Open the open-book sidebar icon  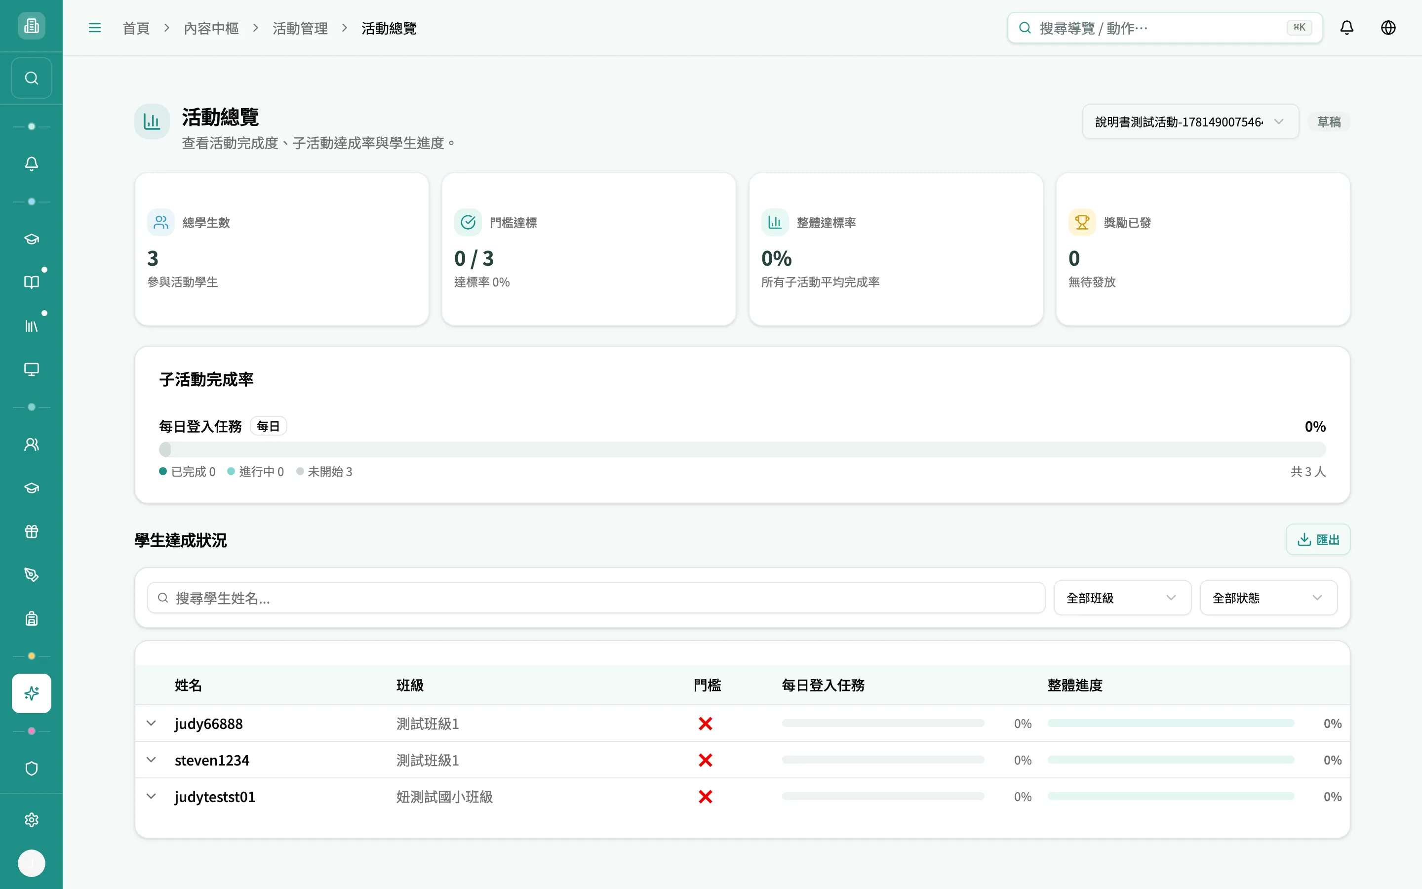[31, 282]
